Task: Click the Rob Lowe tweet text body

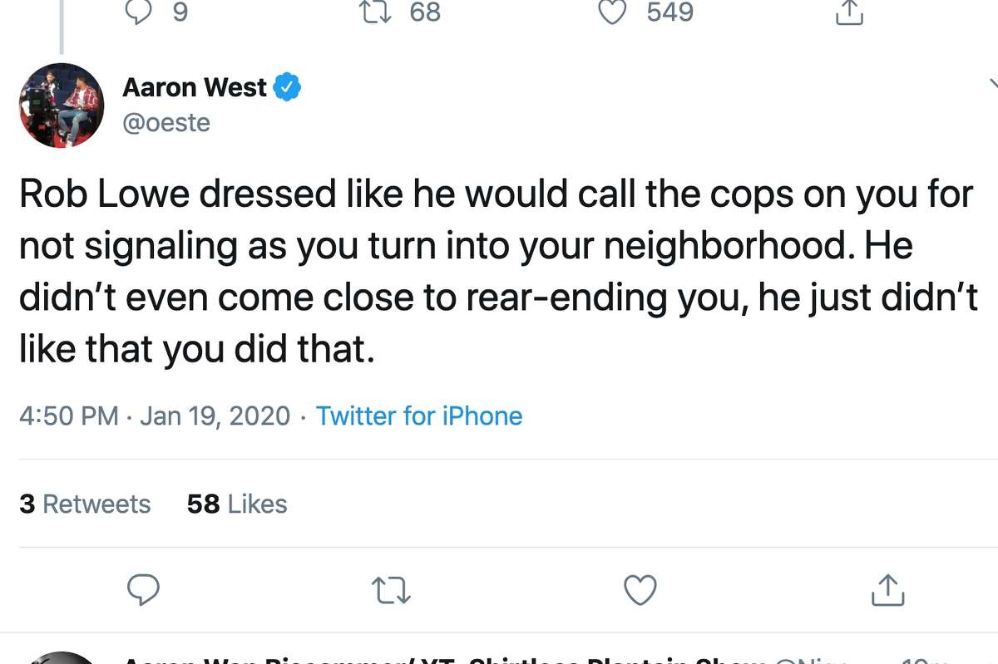Action: coord(497,273)
